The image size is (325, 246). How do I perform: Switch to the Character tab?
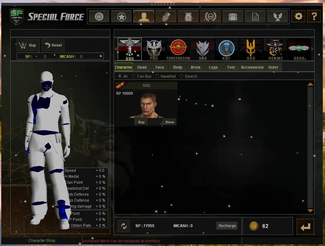coord(123,67)
